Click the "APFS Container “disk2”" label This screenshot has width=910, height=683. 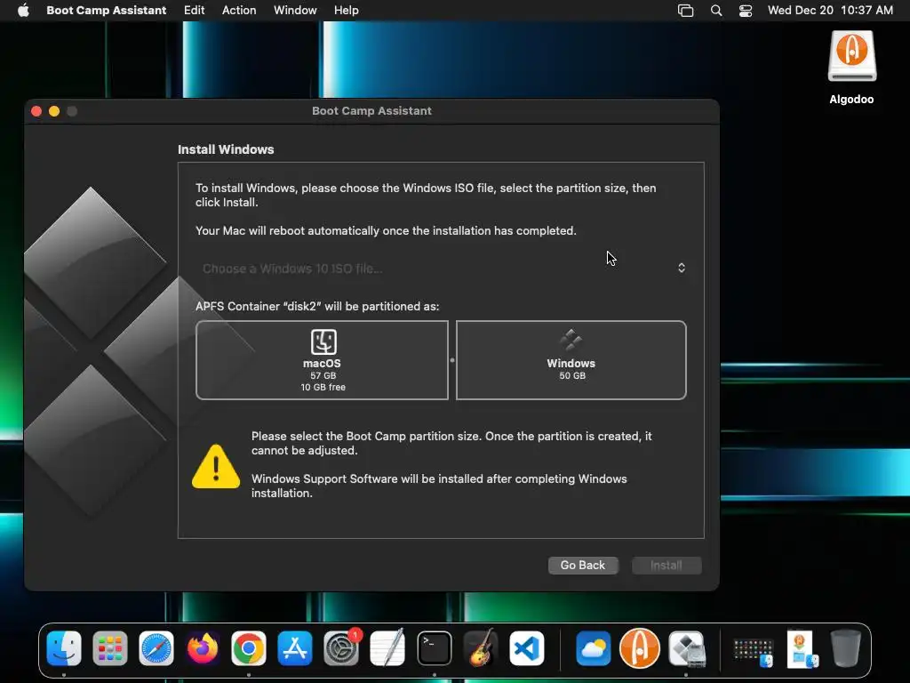click(259, 306)
